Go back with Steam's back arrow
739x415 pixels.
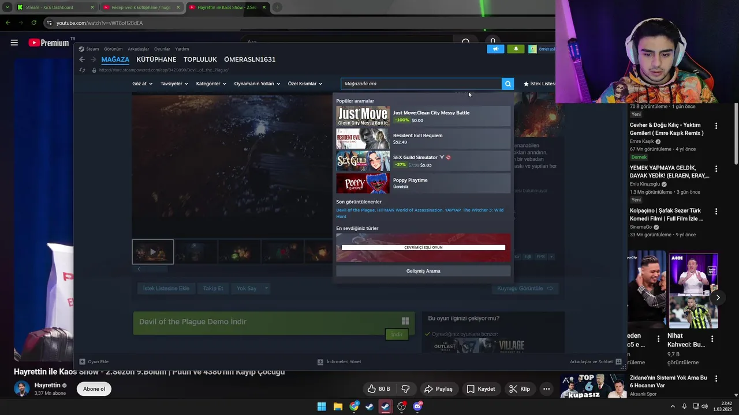tap(82, 59)
